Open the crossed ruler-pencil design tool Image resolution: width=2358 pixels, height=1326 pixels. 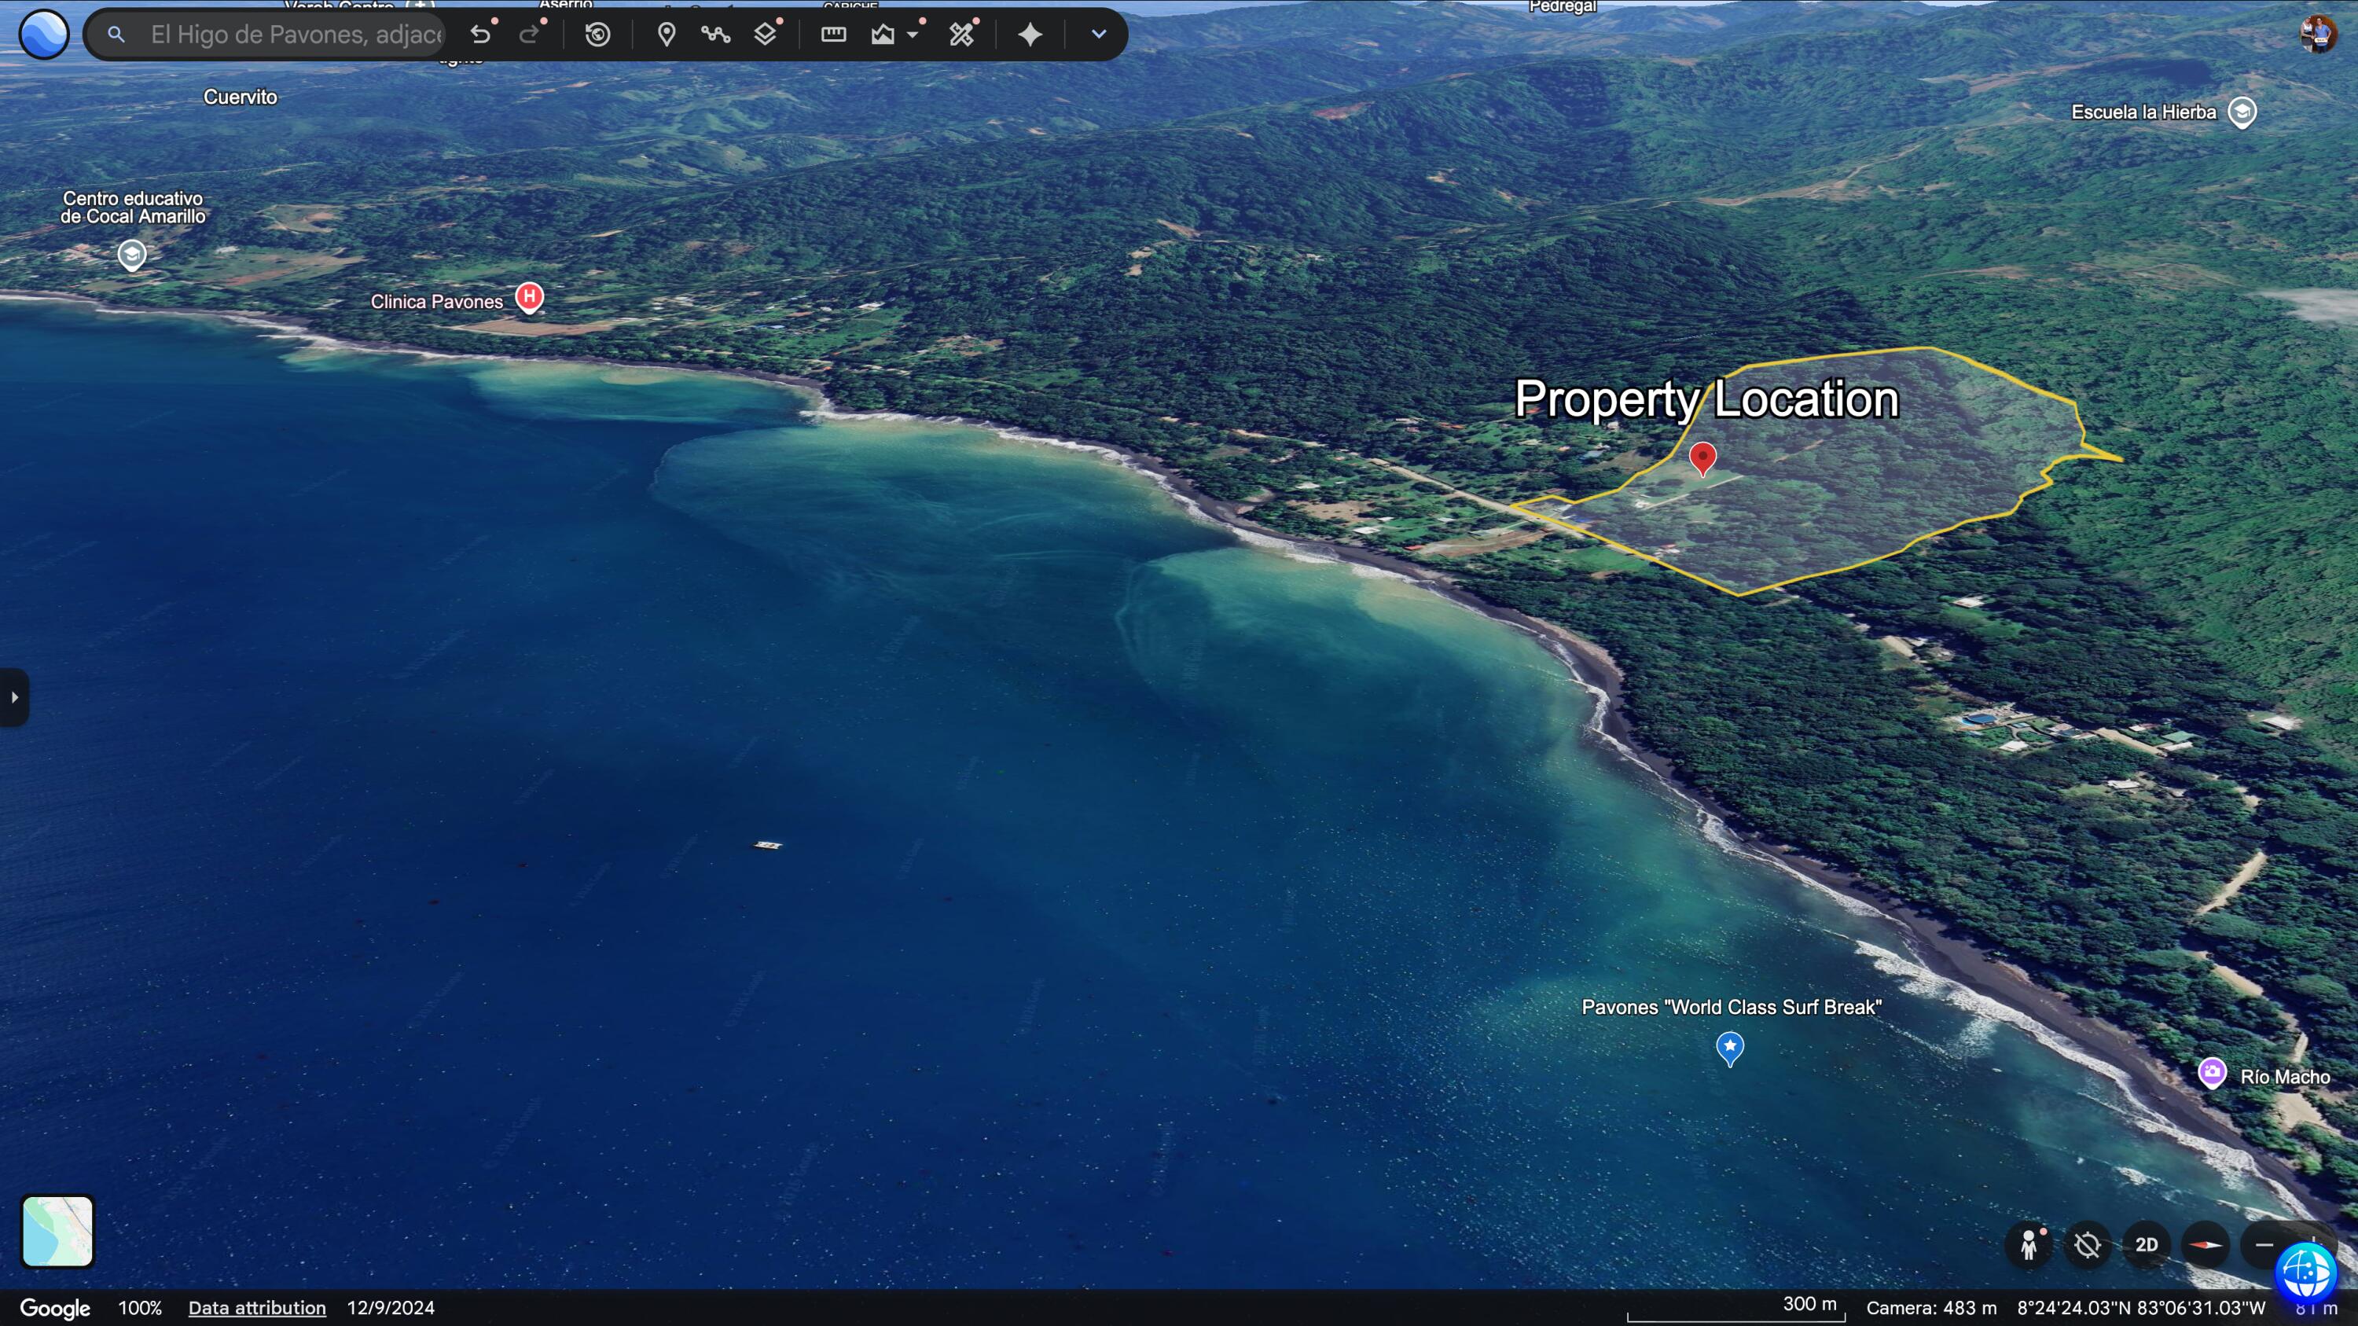961,35
